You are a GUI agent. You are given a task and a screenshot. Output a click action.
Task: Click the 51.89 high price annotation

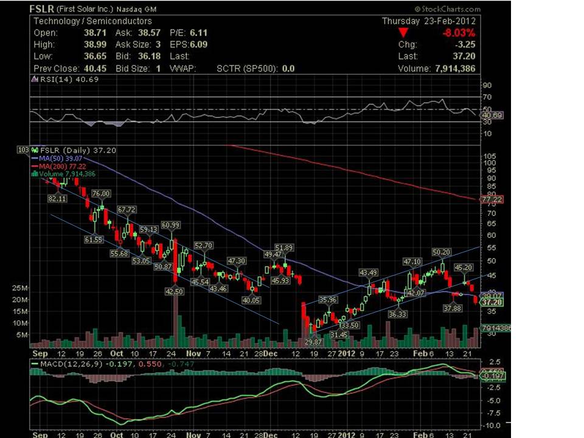click(284, 248)
